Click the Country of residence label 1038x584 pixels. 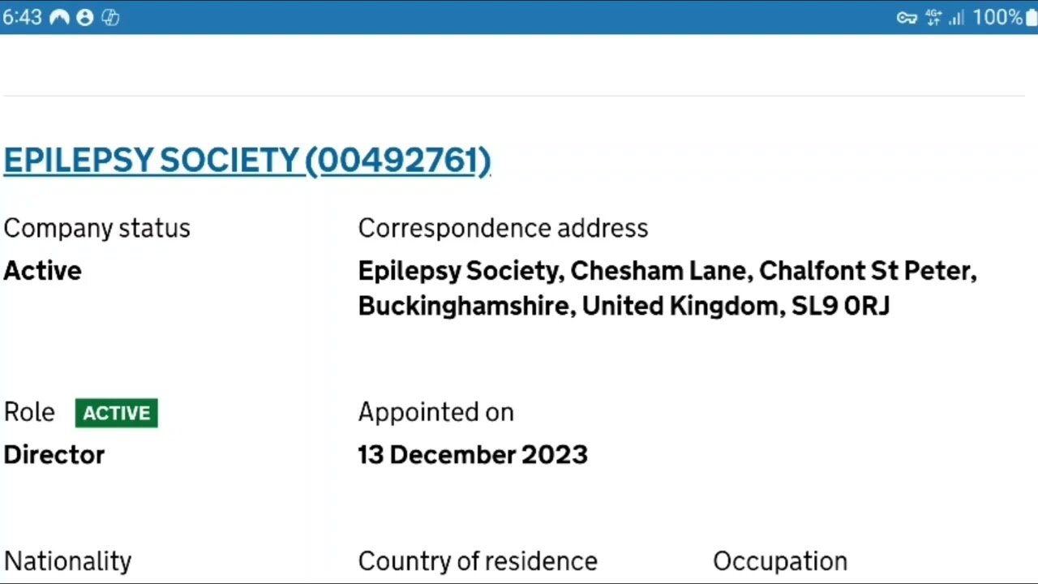[477, 561]
